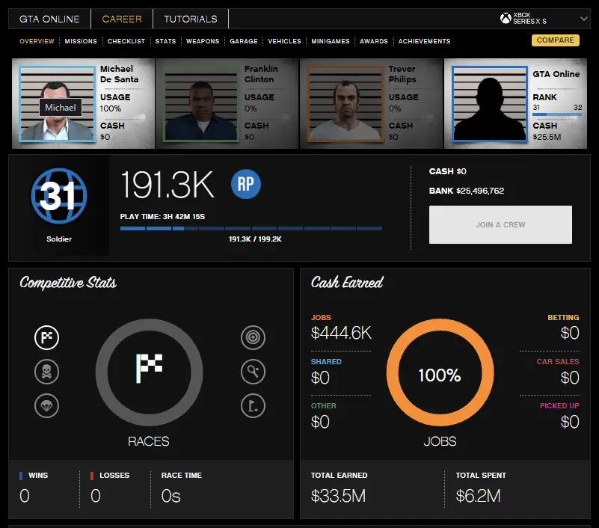Open the Awards section
This screenshot has width=599, height=528.
click(x=374, y=41)
